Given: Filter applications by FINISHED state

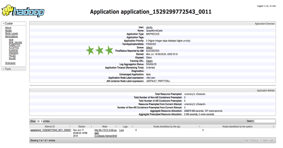Looking at the screenshot, I should click(14, 53).
